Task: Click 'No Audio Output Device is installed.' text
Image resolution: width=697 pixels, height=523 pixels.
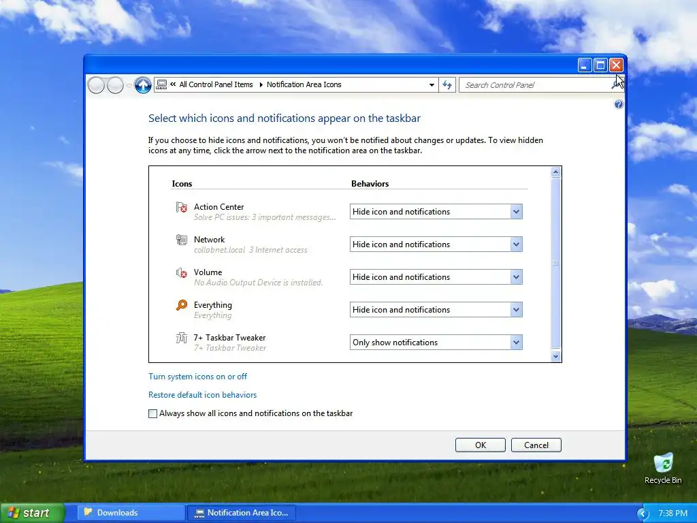Action: pyautogui.click(x=258, y=283)
